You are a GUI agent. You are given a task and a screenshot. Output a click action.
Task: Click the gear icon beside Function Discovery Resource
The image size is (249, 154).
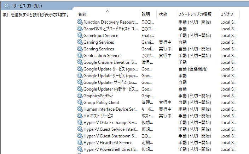pos(80,22)
